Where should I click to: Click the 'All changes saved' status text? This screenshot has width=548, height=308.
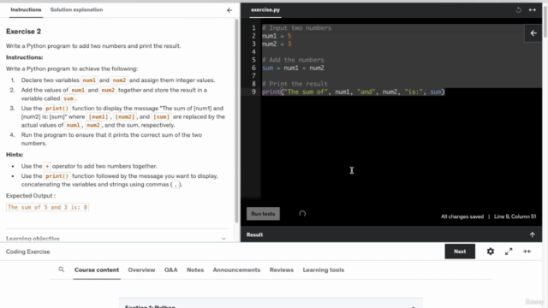[462, 216]
